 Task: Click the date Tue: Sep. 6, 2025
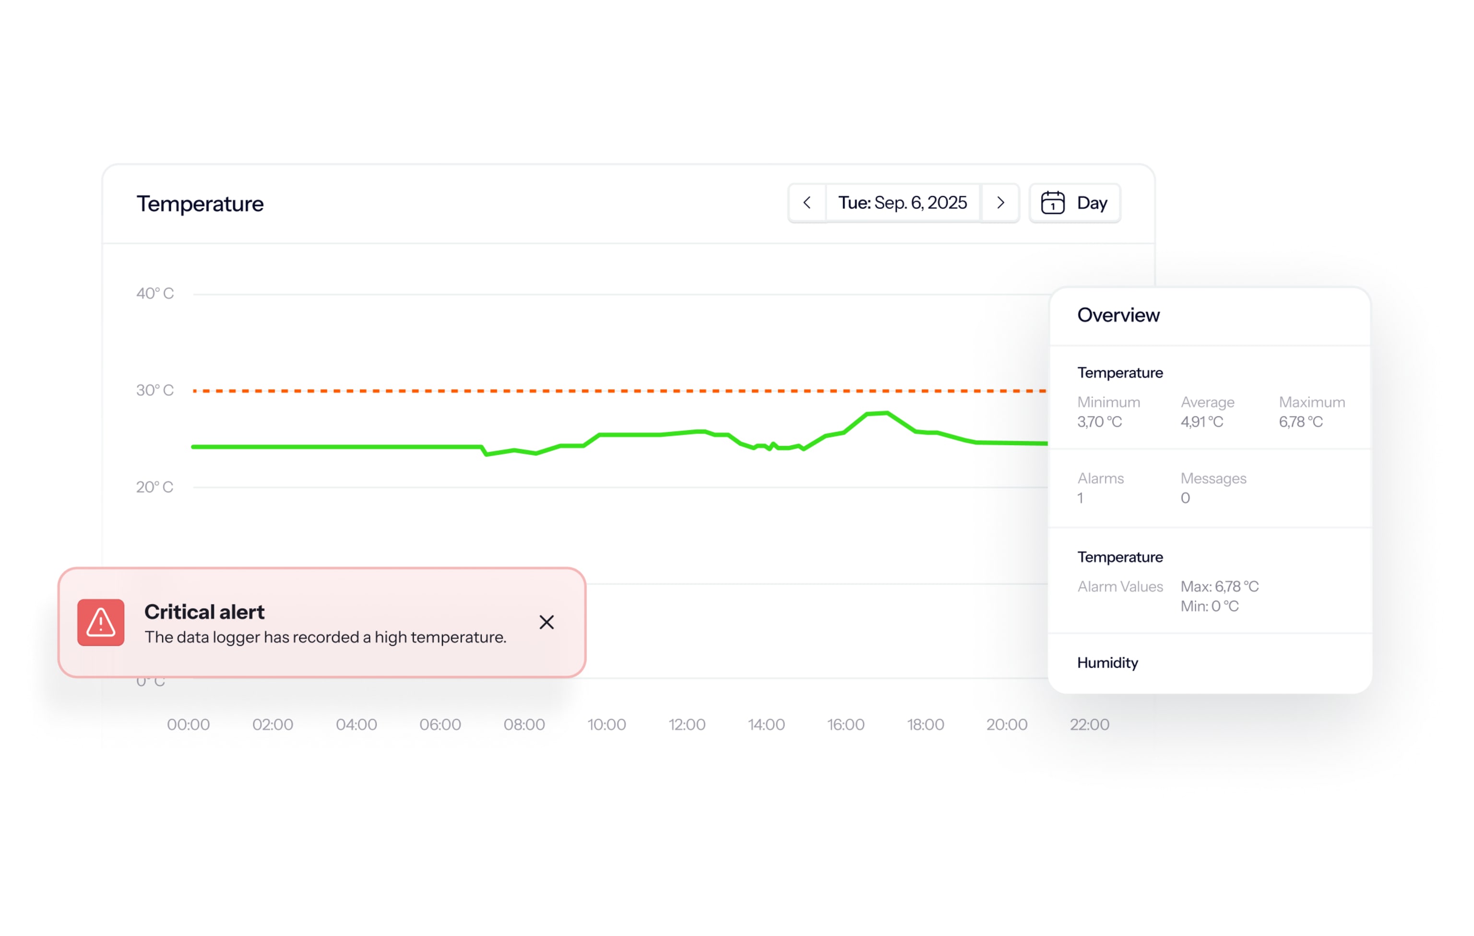point(902,202)
